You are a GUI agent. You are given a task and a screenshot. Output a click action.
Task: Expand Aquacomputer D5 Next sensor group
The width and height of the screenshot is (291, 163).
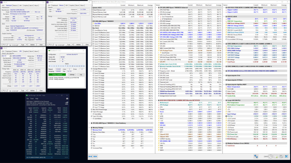tap(224, 80)
